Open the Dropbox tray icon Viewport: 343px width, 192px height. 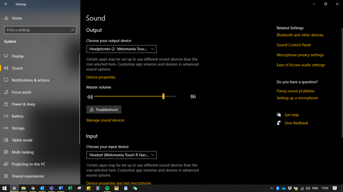point(290,188)
